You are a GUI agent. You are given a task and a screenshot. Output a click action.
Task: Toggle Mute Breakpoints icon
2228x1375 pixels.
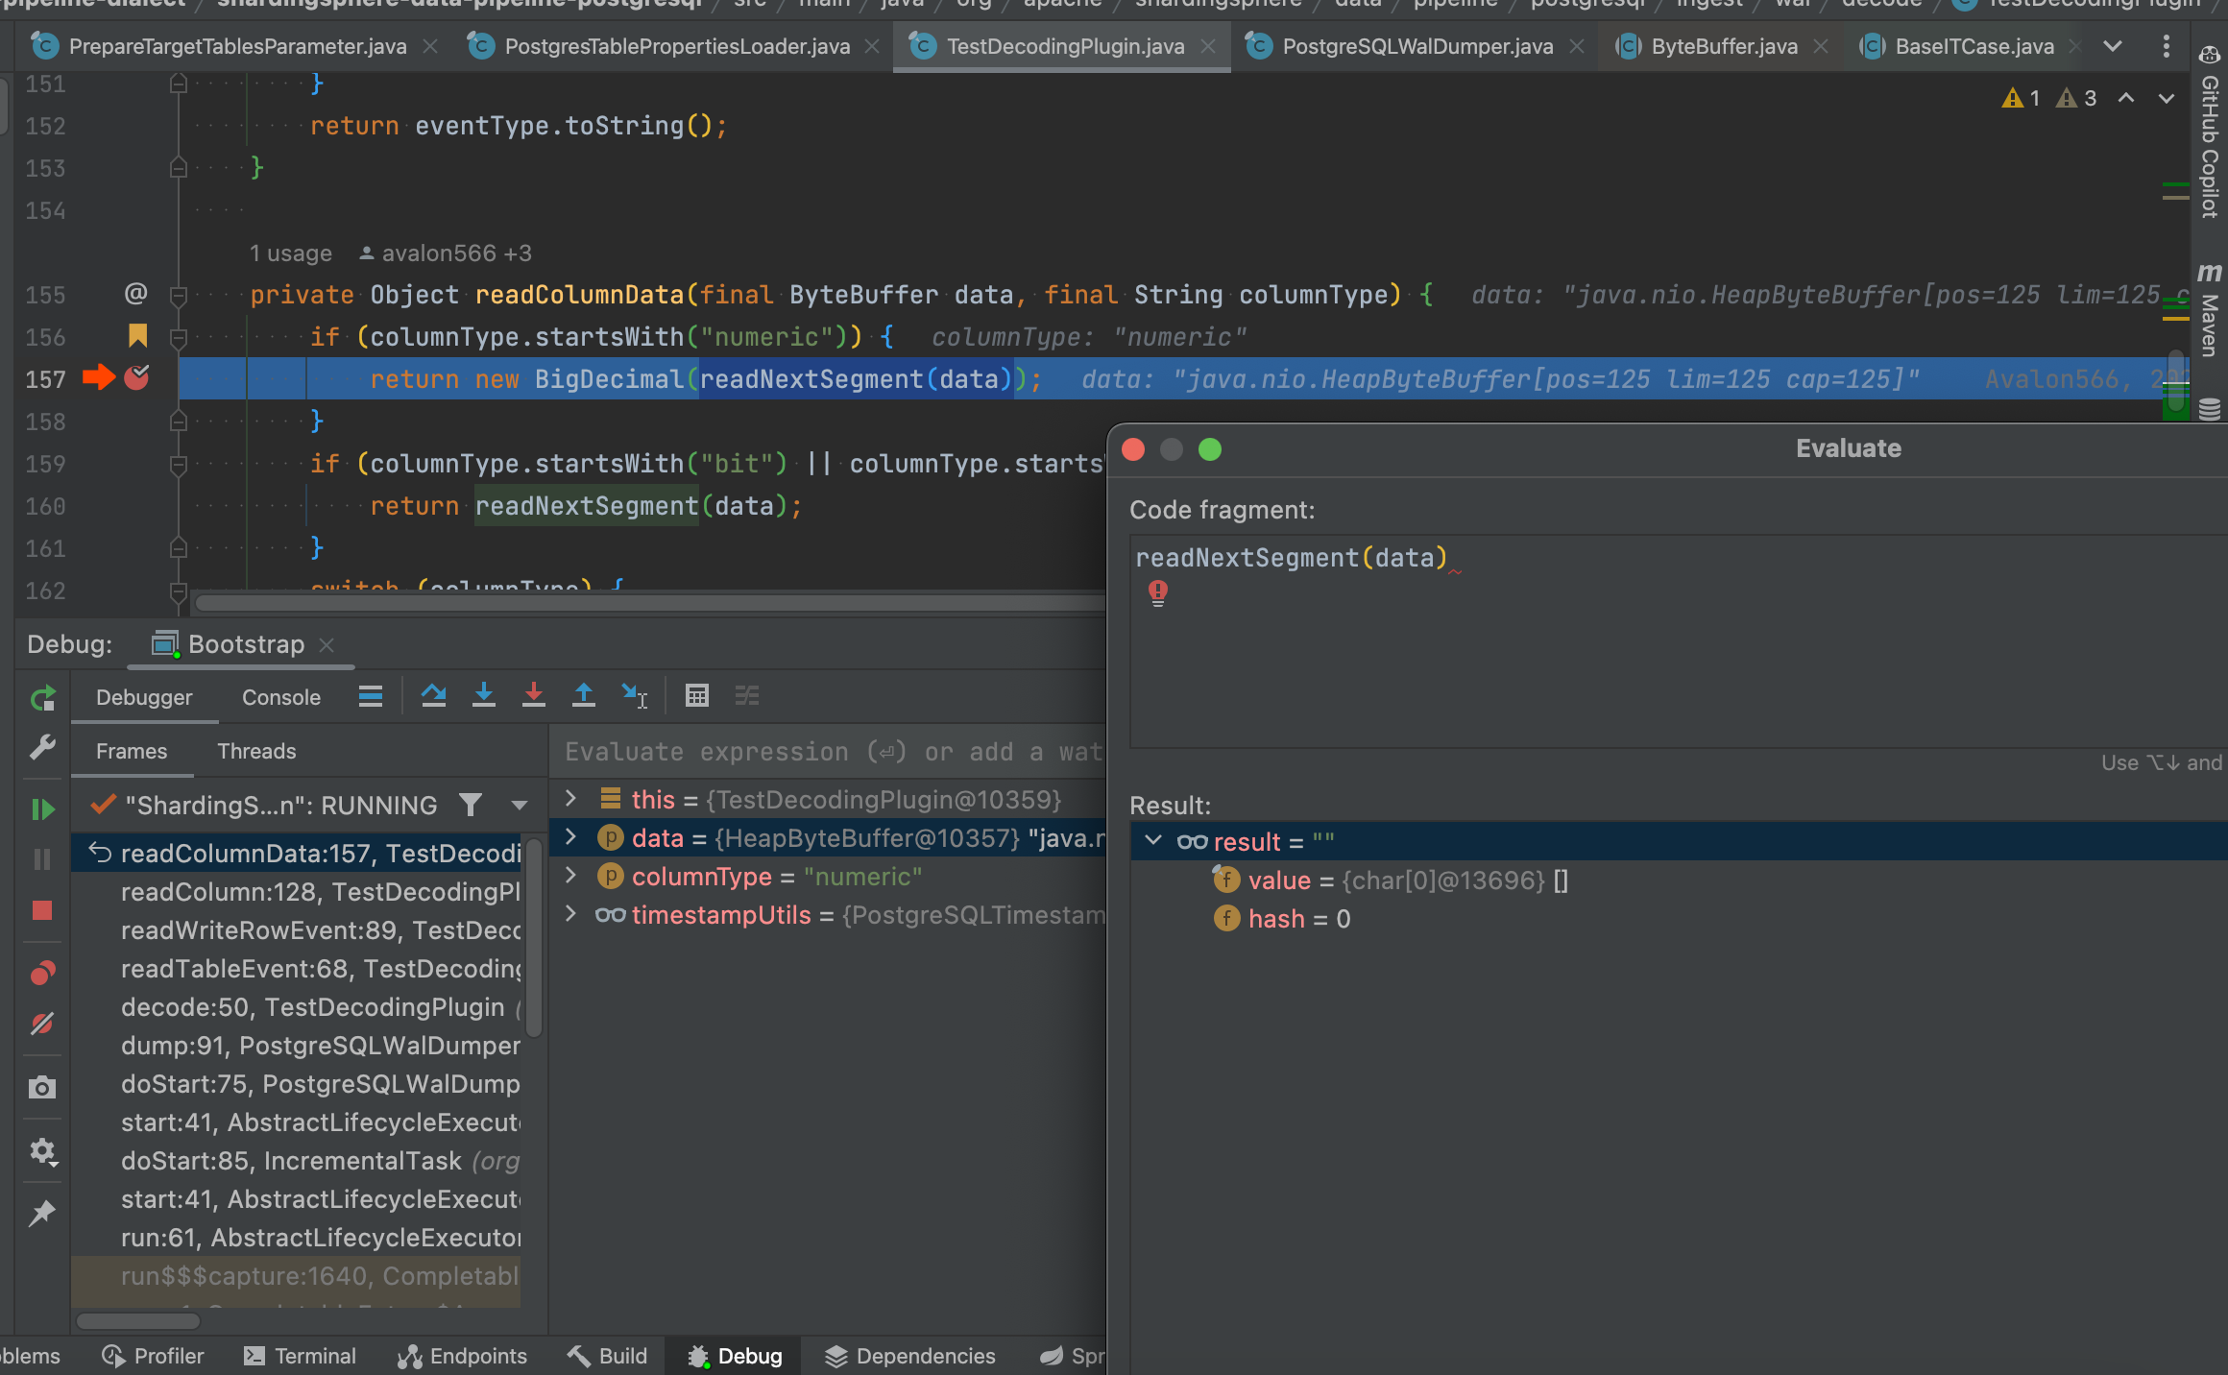[x=42, y=1024]
